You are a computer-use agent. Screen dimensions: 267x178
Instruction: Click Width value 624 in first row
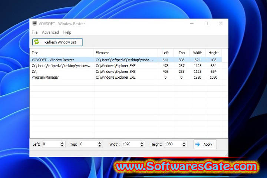click(198, 60)
